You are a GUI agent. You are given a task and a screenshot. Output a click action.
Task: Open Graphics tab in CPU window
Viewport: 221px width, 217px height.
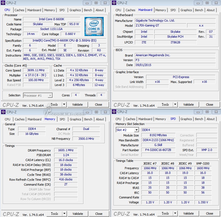[75, 10]
